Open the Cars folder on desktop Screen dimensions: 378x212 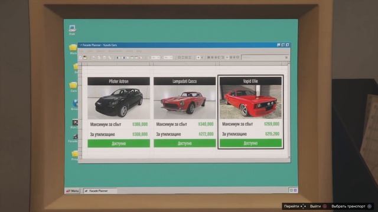point(73,87)
